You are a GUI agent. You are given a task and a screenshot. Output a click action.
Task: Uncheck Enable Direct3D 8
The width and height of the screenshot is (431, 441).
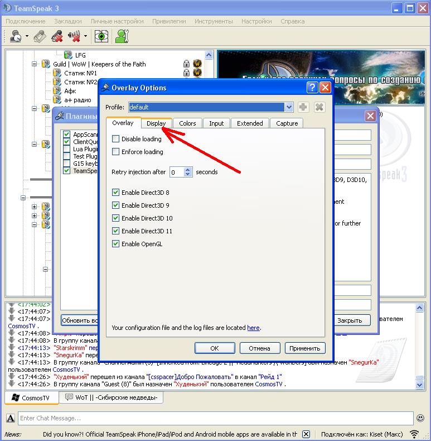115,193
